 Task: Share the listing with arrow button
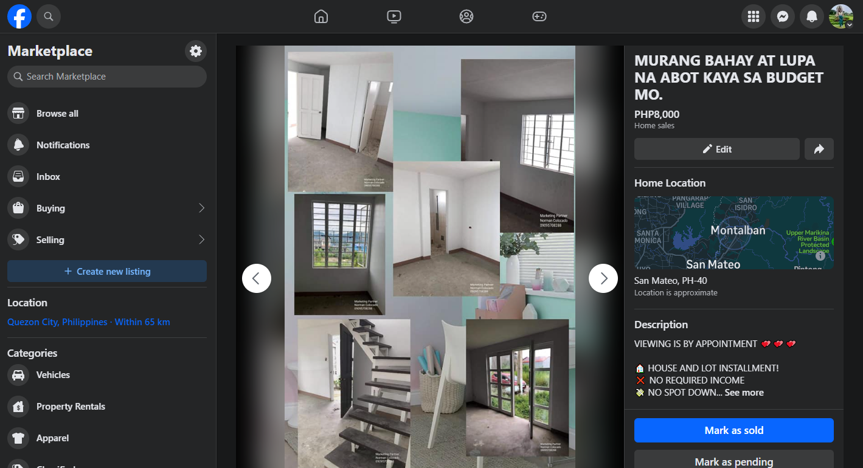(x=819, y=149)
